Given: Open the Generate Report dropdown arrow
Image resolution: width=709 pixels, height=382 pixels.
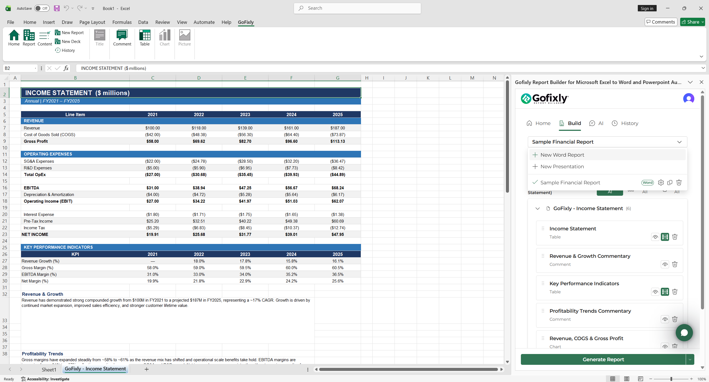Looking at the screenshot, I should pyautogui.click(x=690, y=359).
